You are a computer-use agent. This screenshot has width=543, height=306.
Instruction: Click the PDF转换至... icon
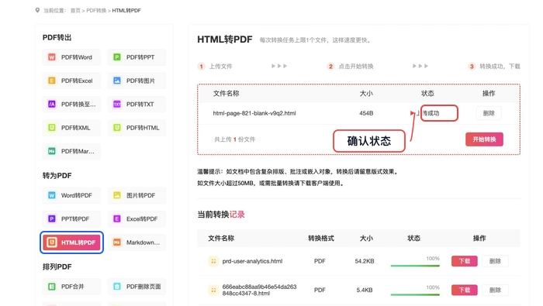(x=52, y=104)
